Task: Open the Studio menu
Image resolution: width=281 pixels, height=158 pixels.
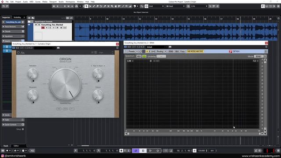Action: click(61, 2)
